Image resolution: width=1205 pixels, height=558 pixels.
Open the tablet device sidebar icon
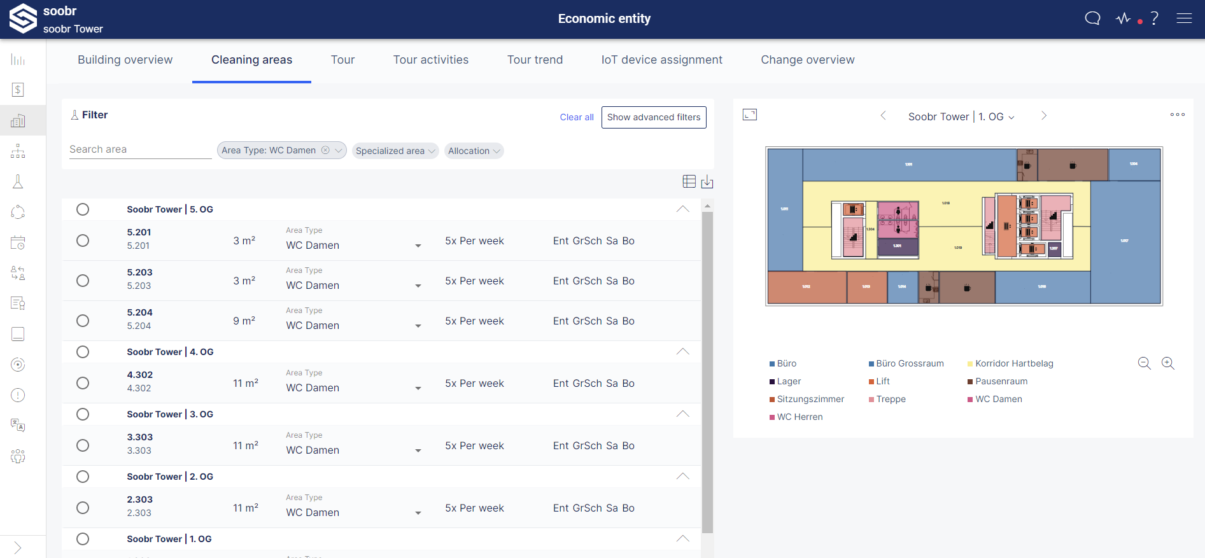tap(18, 334)
